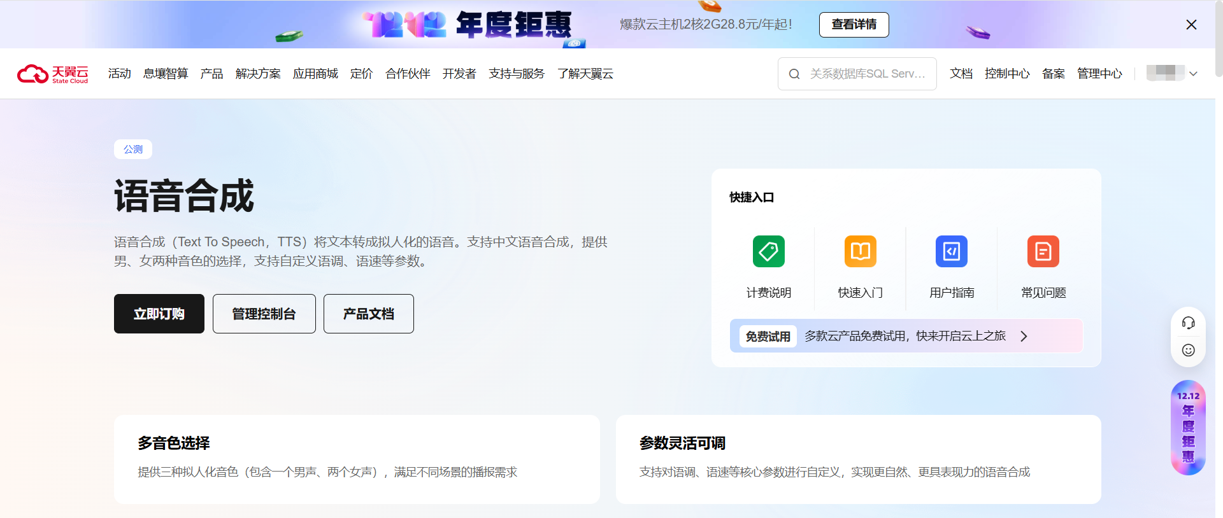The image size is (1223, 518).
Task: Click the 产品文档 button
Action: pos(369,314)
